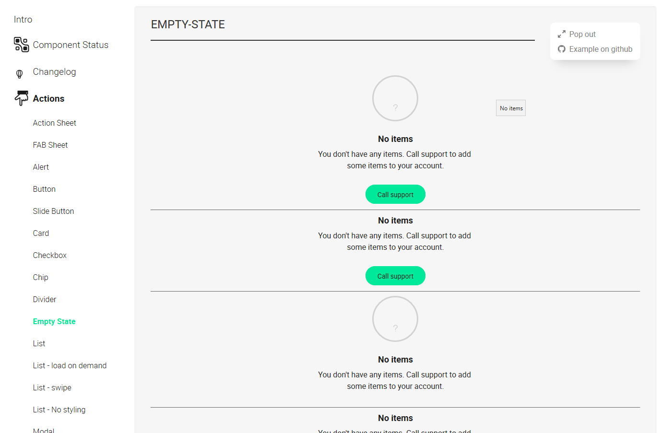
Task: Open the List - load on demand page
Action: [70, 365]
